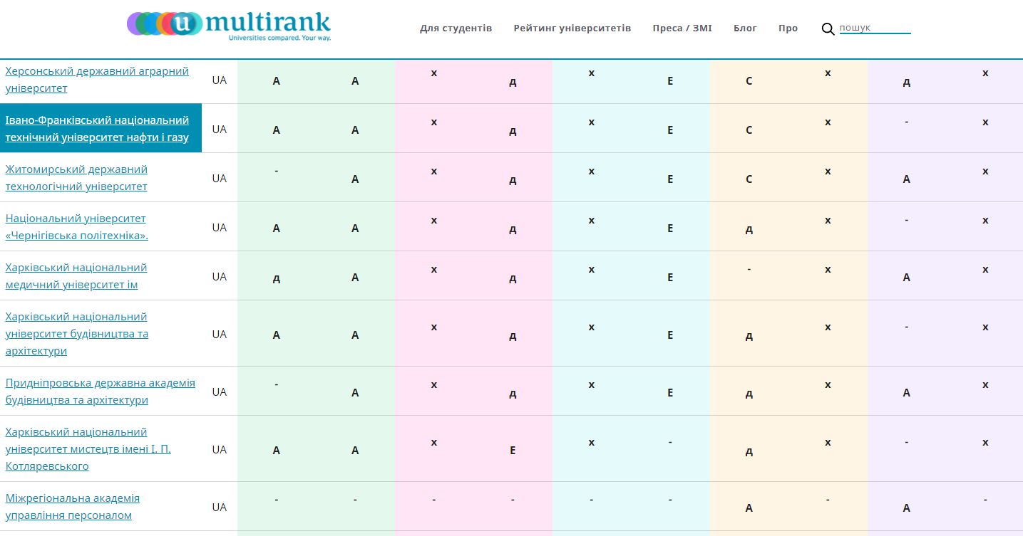Open Рейтинг університетів menu item
1023x536 pixels.
click(x=572, y=28)
